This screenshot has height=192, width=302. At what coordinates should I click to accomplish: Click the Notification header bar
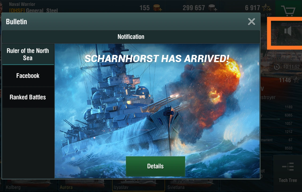131,37
